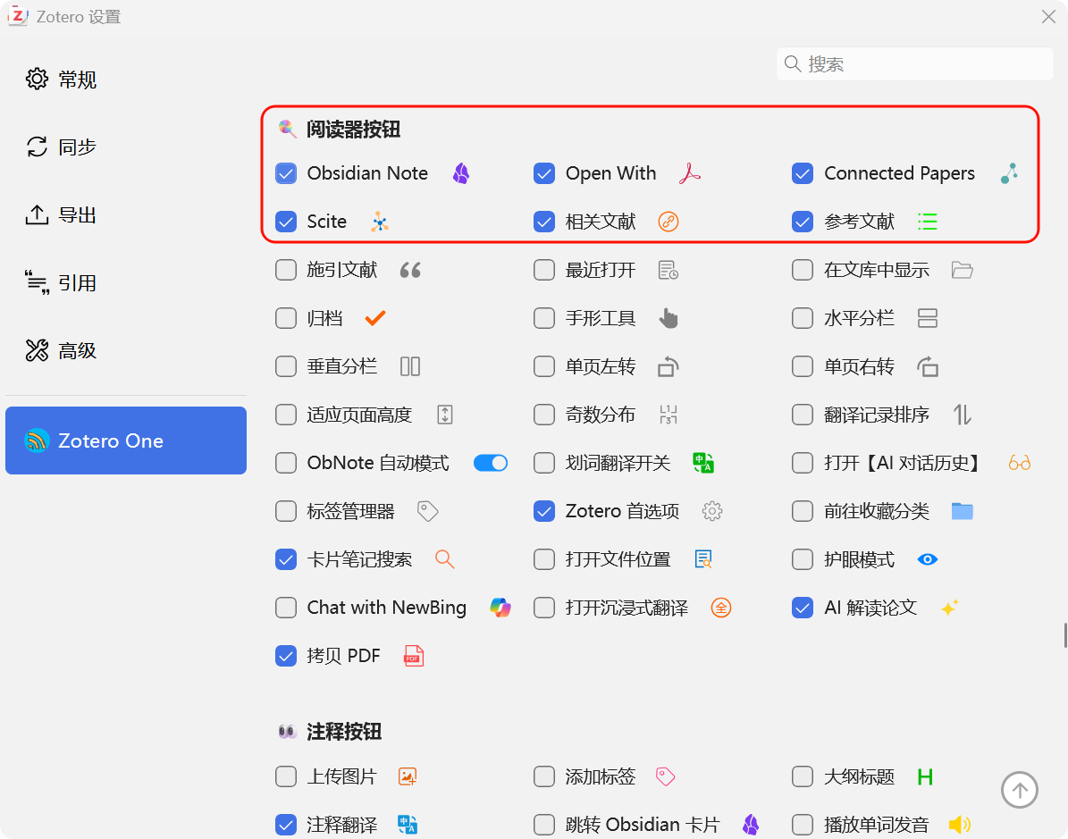Click the 打开沉浸式翻译 orange circle icon
Viewport: 1068px width, 839px height.
click(x=720, y=608)
